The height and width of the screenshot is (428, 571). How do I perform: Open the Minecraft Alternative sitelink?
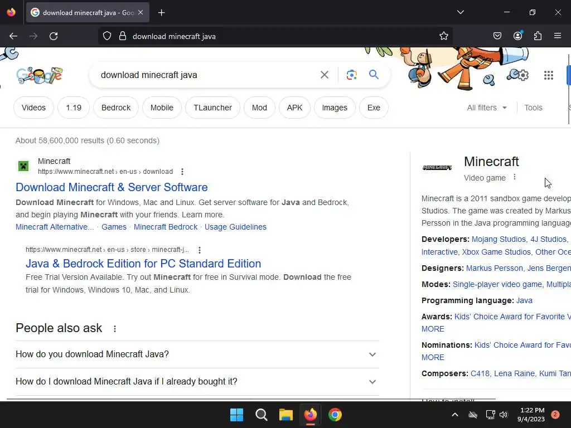[55, 227]
